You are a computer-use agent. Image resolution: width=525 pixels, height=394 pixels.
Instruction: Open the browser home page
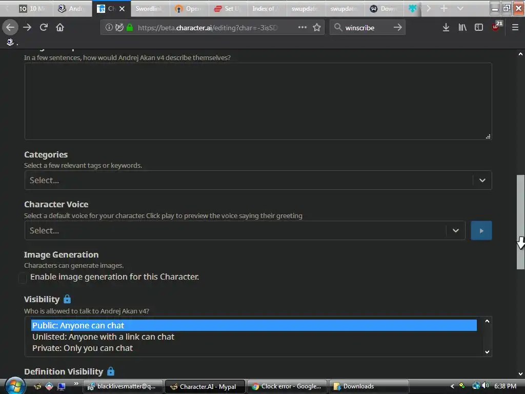(60, 27)
